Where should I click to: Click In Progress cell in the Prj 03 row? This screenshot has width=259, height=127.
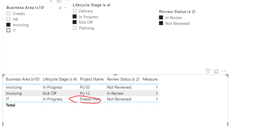(52, 87)
